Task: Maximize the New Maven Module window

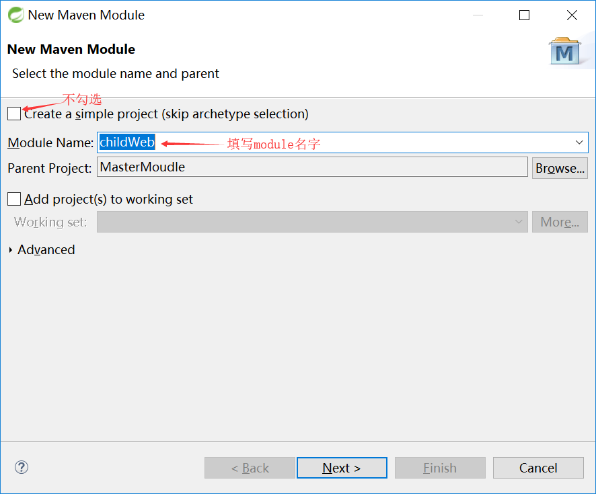Action: (x=524, y=15)
